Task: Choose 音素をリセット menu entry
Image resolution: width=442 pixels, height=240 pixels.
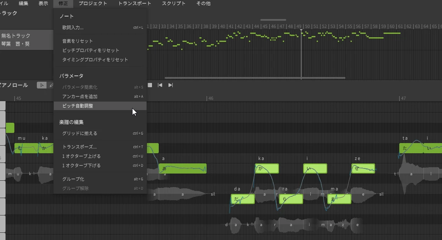Action: click(100, 41)
